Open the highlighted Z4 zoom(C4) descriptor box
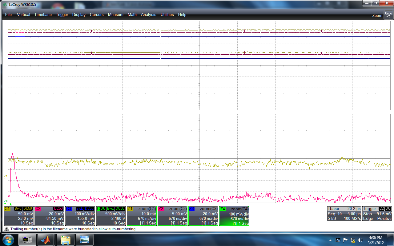This screenshot has height=246, width=394. (234, 216)
